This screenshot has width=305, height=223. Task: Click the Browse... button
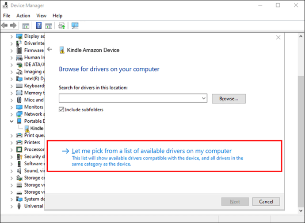[x=229, y=98]
